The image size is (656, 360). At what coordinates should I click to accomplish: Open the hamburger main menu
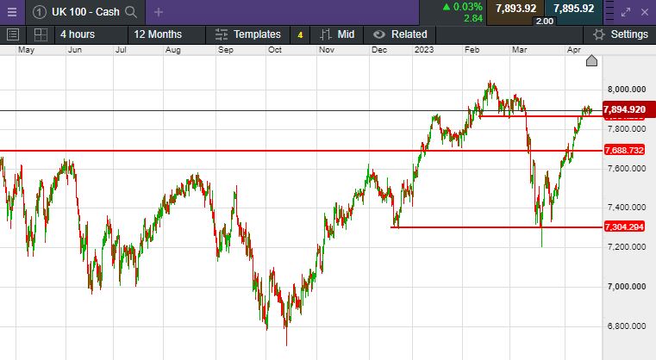(x=11, y=11)
